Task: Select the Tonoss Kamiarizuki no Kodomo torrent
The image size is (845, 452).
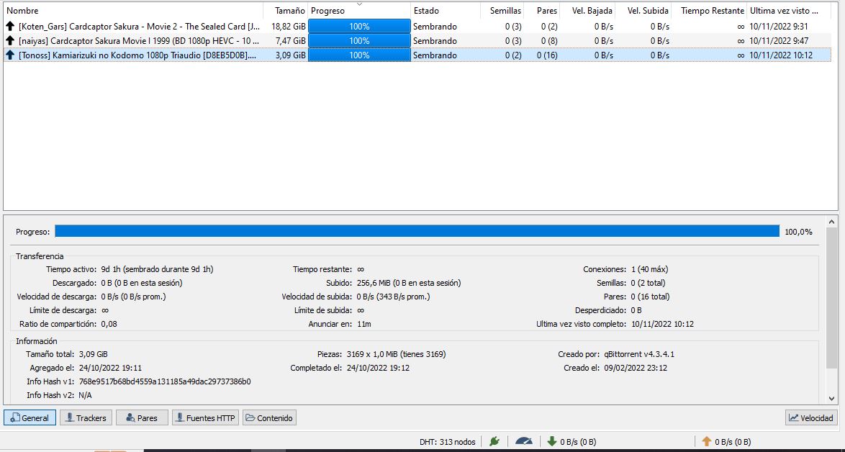Action: [417, 55]
